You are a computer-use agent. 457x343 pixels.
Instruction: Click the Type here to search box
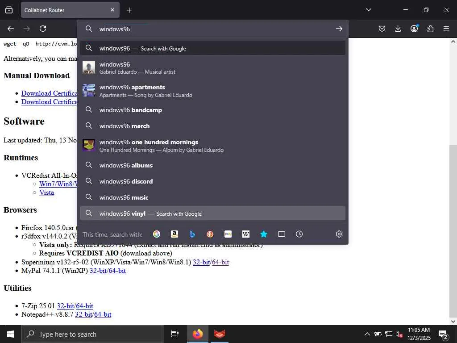coord(93,334)
